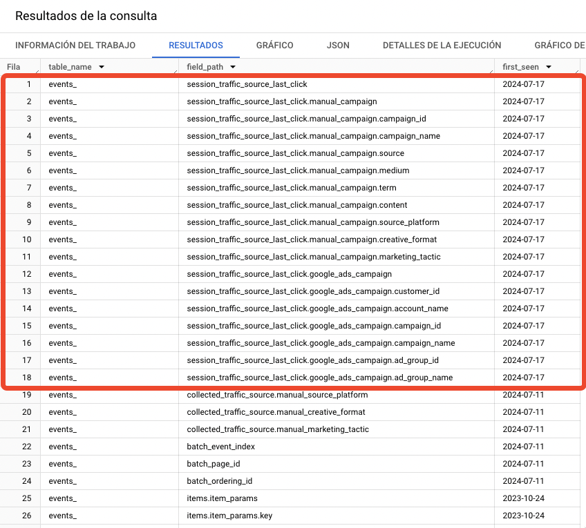Image resolution: width=586 pixels, height=528 pixels.
Task: Switch to the JSON tab
Action: (x=338, y=44)
